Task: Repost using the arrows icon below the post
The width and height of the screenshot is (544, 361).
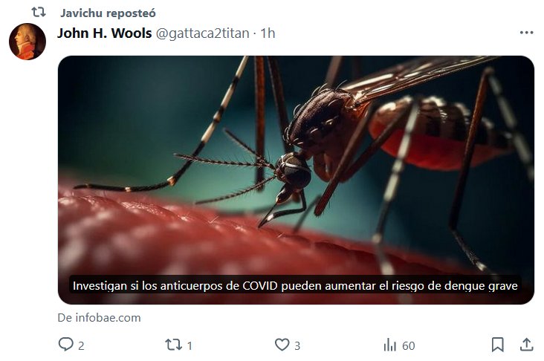Action: tap(173, 345)
